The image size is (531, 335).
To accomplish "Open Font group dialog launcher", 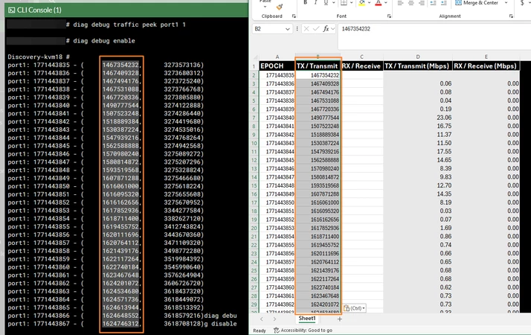I will tap(389, 16).
